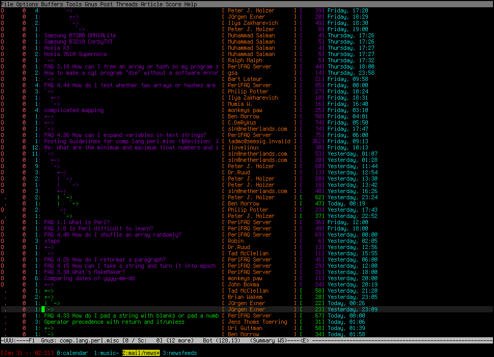This screenshot has width=494, height=357.
Task: Open the Score menu
Action: pos(173,4)
